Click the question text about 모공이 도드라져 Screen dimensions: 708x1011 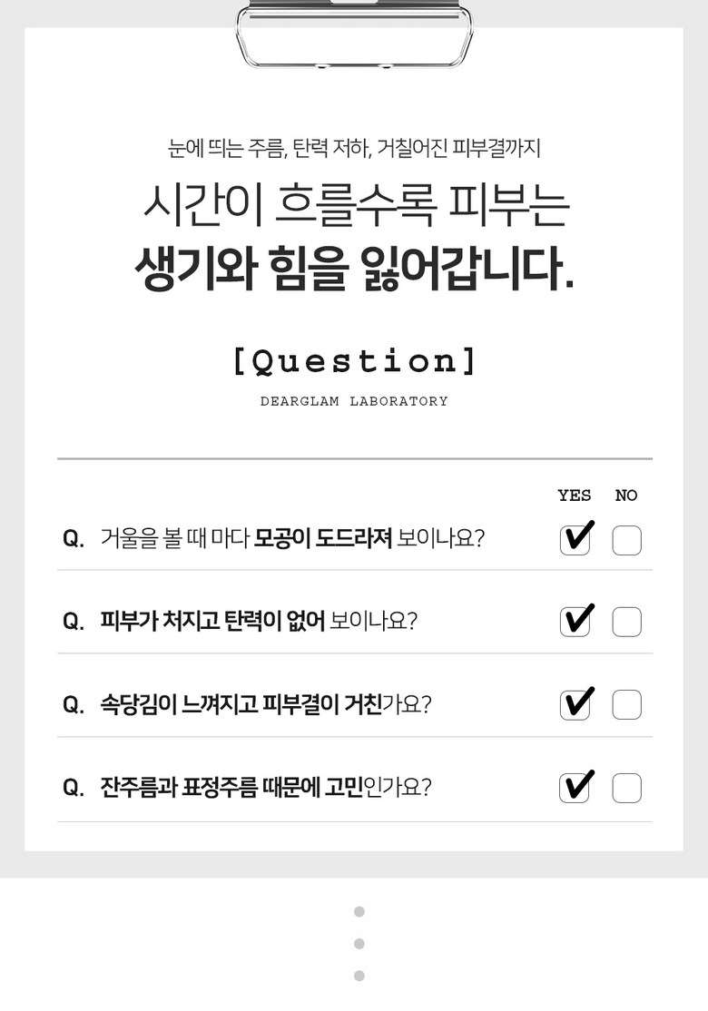(x=292, y=538)
